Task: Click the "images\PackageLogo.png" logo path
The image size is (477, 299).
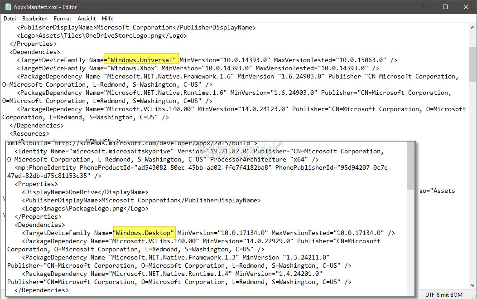Action: tap(83, 208)
